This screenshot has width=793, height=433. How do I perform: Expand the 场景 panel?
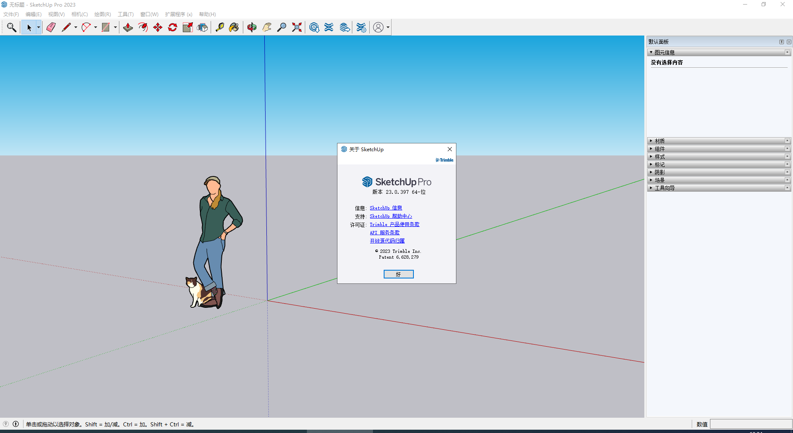click(719, 180)
